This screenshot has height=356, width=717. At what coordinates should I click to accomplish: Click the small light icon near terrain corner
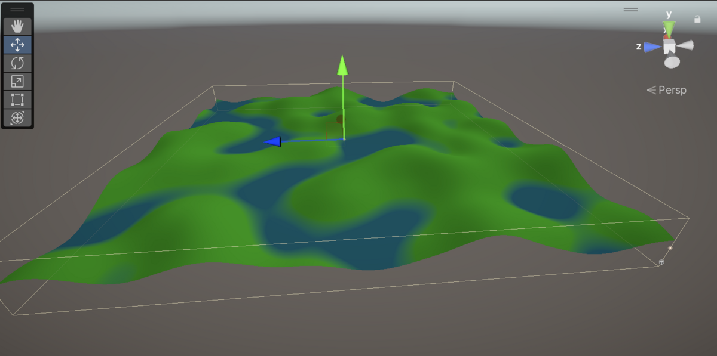click(x=670, y=248)
